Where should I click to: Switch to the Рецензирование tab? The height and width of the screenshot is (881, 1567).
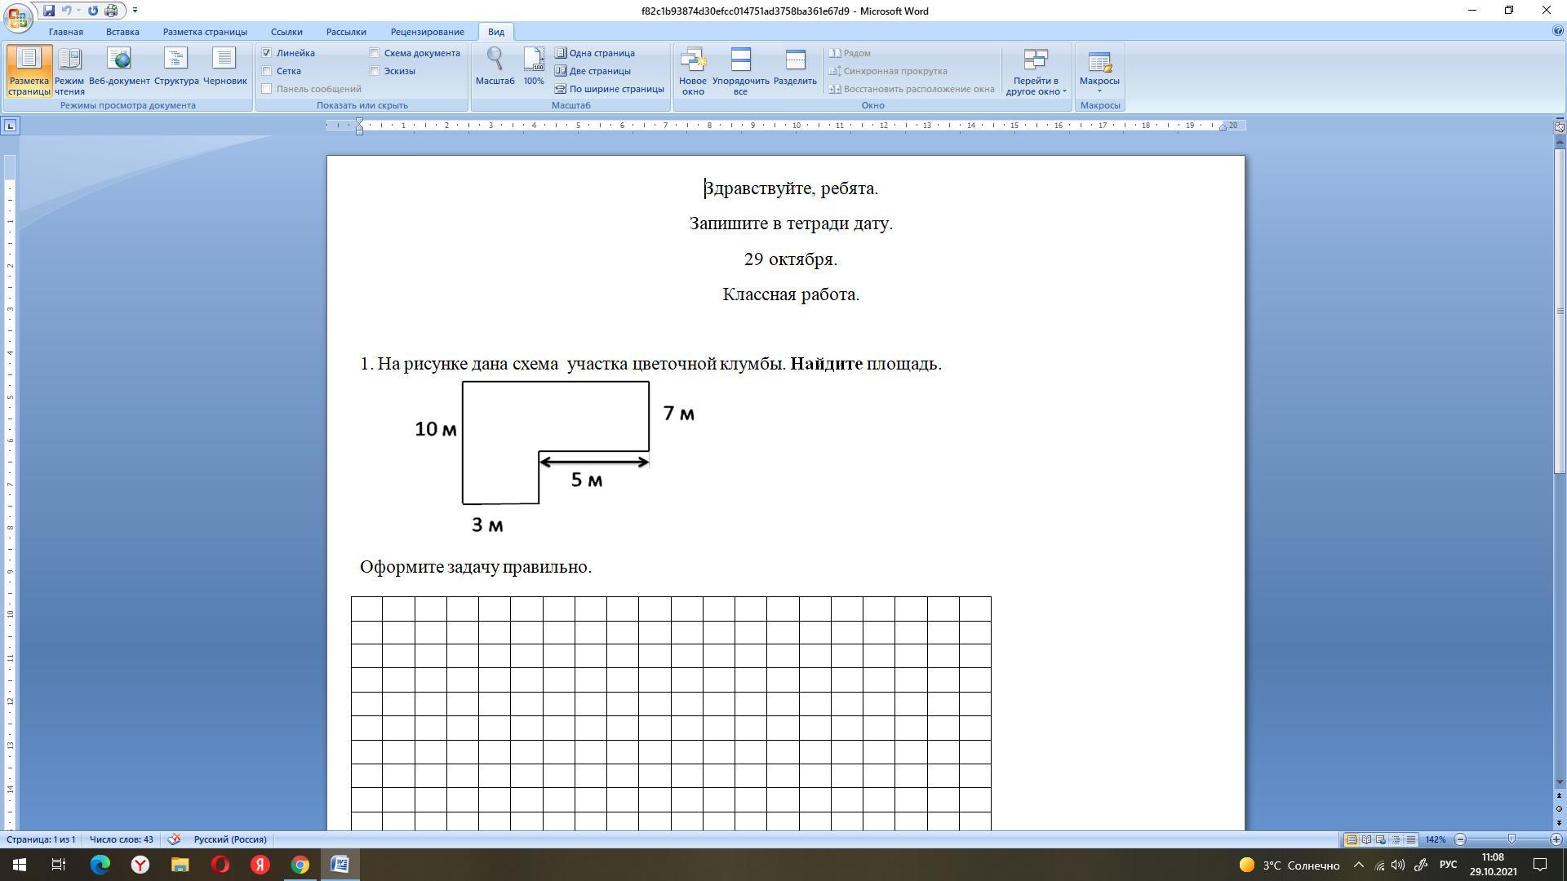click(x=427, y=32)
